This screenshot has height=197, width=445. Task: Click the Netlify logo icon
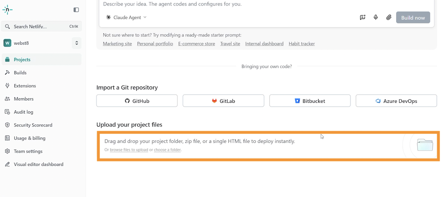[x=7, y=10]
